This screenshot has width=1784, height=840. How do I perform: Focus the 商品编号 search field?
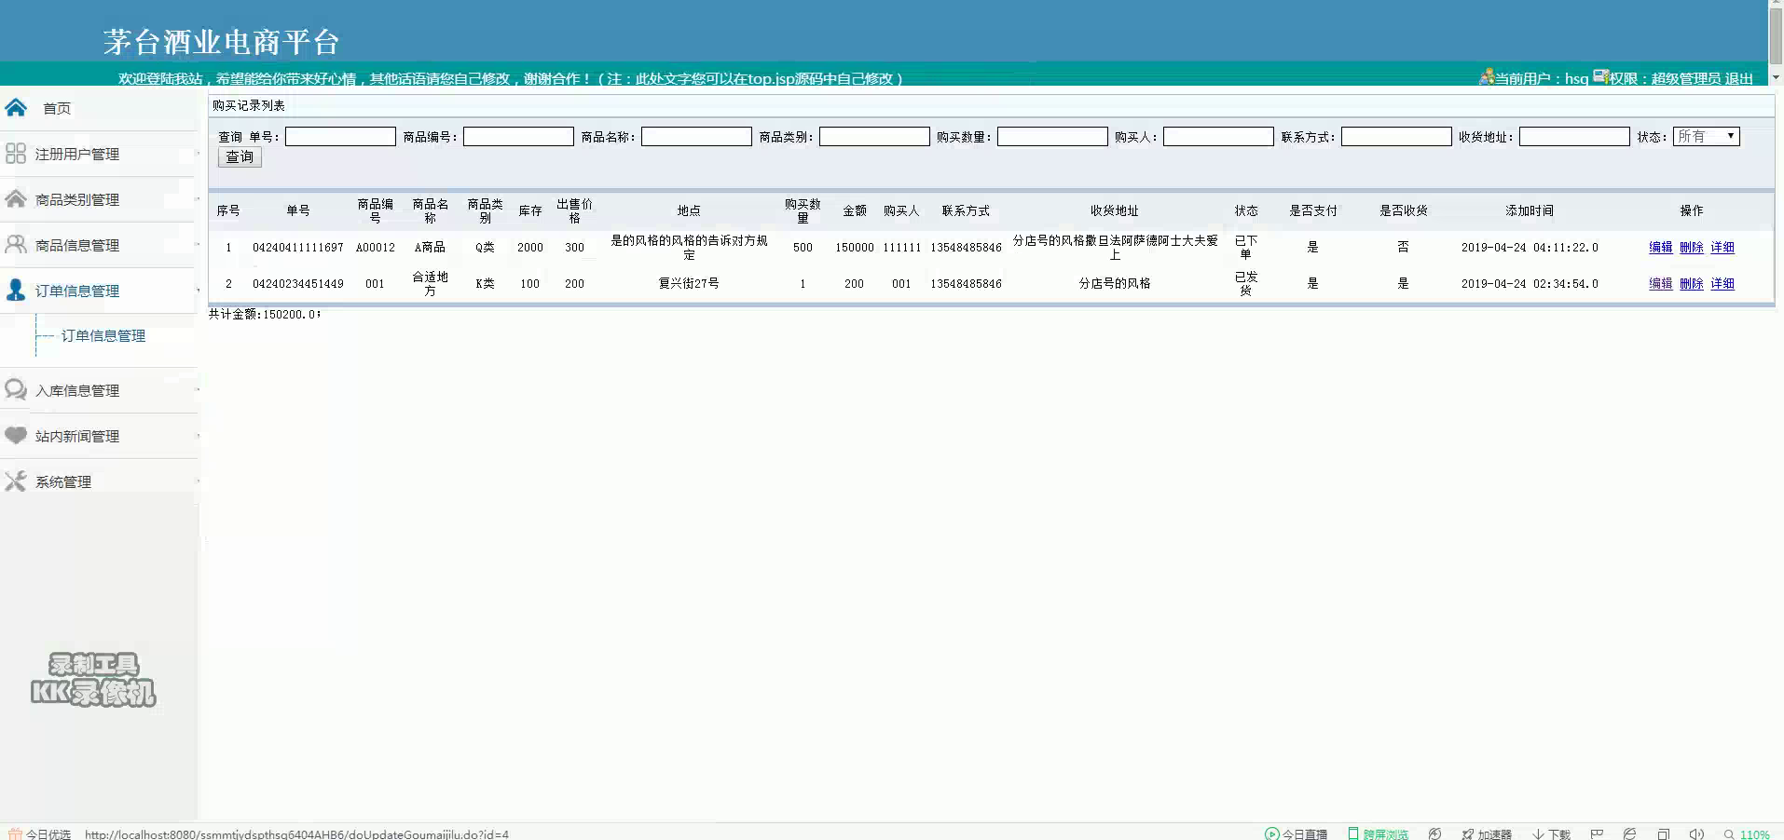point(518,136)
